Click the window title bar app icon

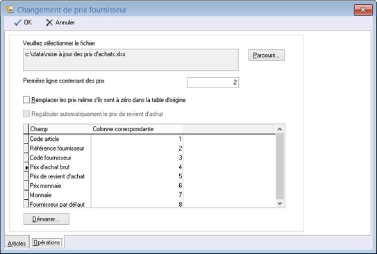tap(10, 10)
